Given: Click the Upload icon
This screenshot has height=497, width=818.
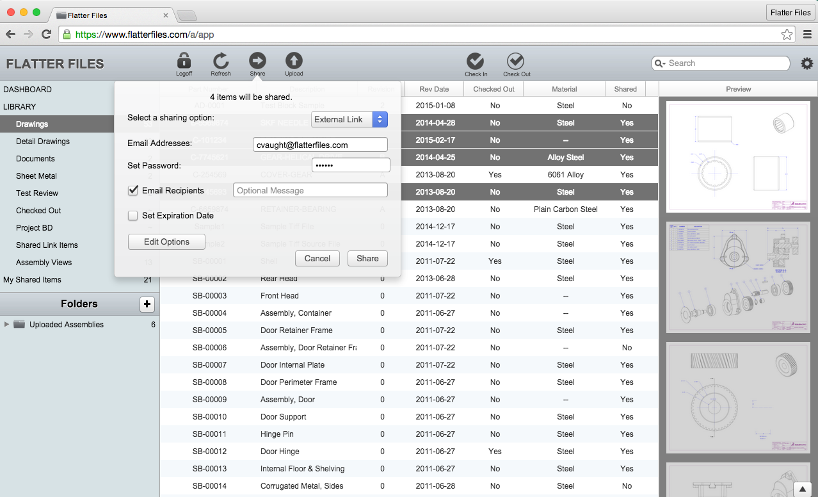Looking at the screenshot, I should [294, 61].
